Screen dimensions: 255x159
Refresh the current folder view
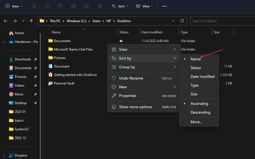pos(182,21)
